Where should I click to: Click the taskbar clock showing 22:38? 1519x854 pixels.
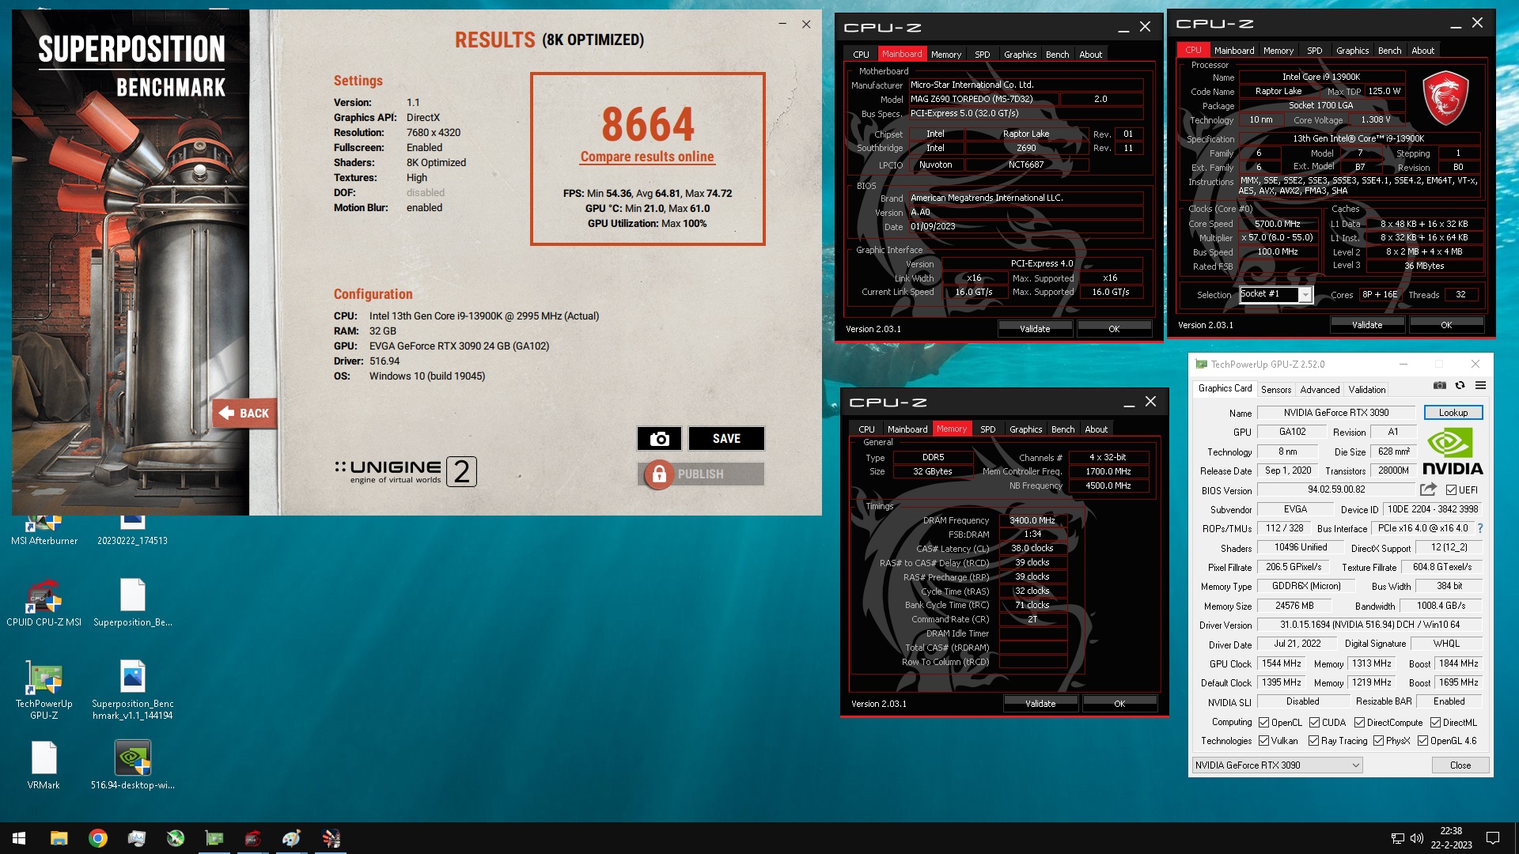[x=1451, y=838]
